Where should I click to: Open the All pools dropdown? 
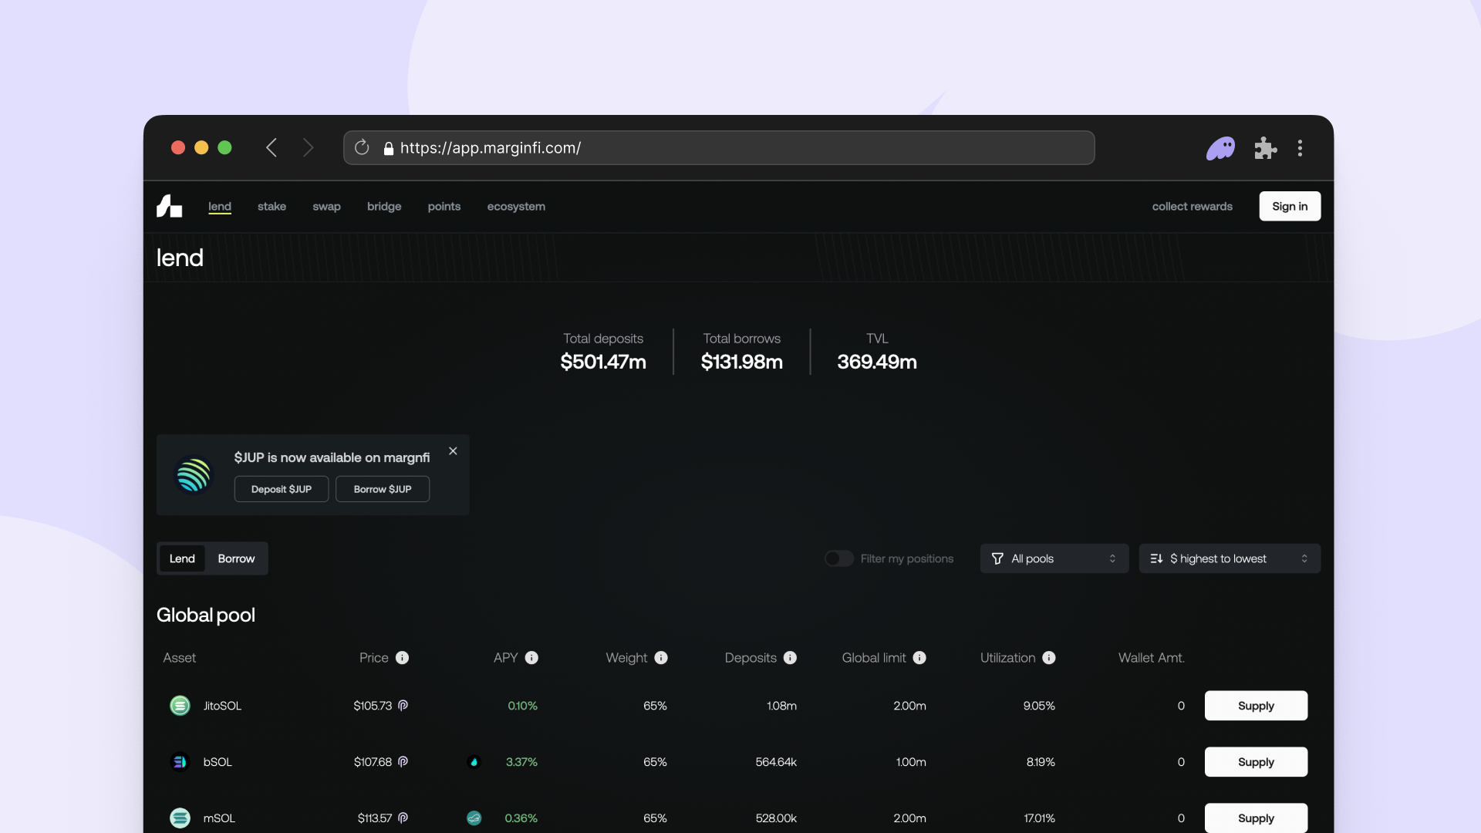click(1054, 558)
